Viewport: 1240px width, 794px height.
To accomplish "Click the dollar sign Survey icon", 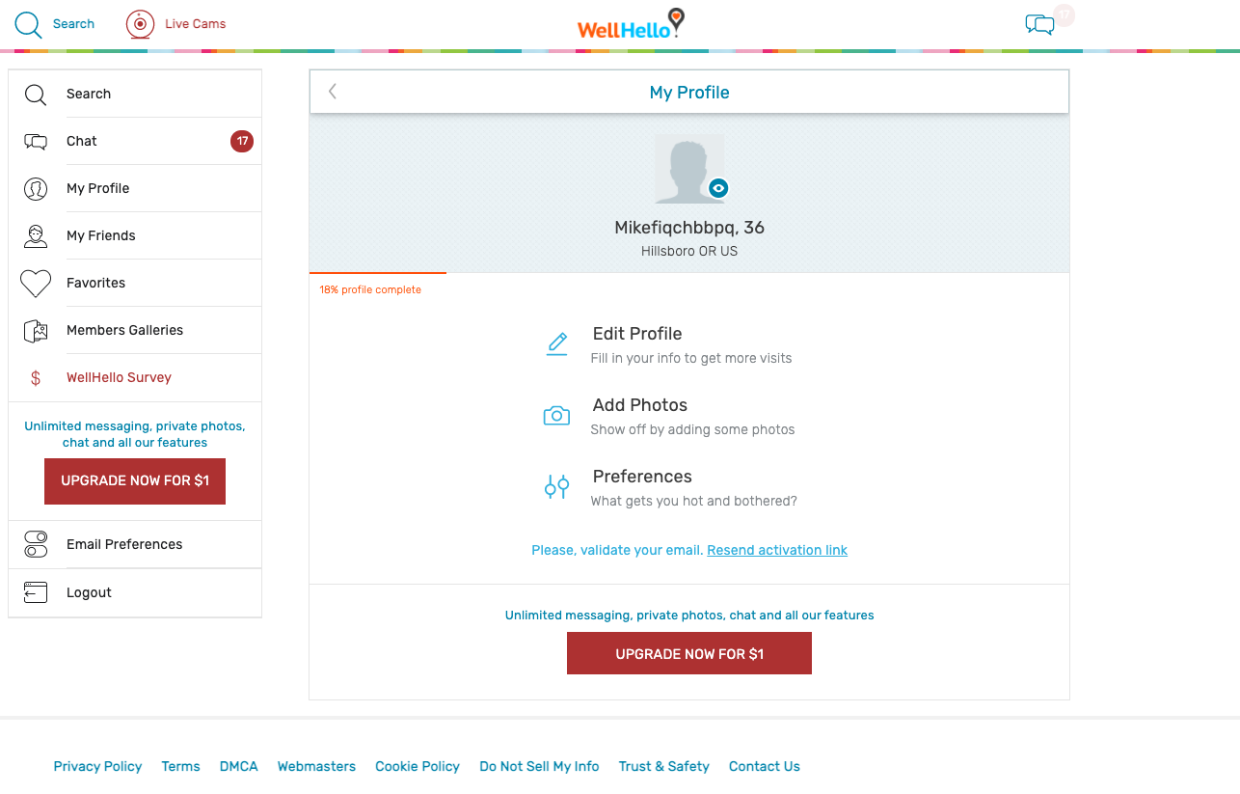I will tap(36, 378).
